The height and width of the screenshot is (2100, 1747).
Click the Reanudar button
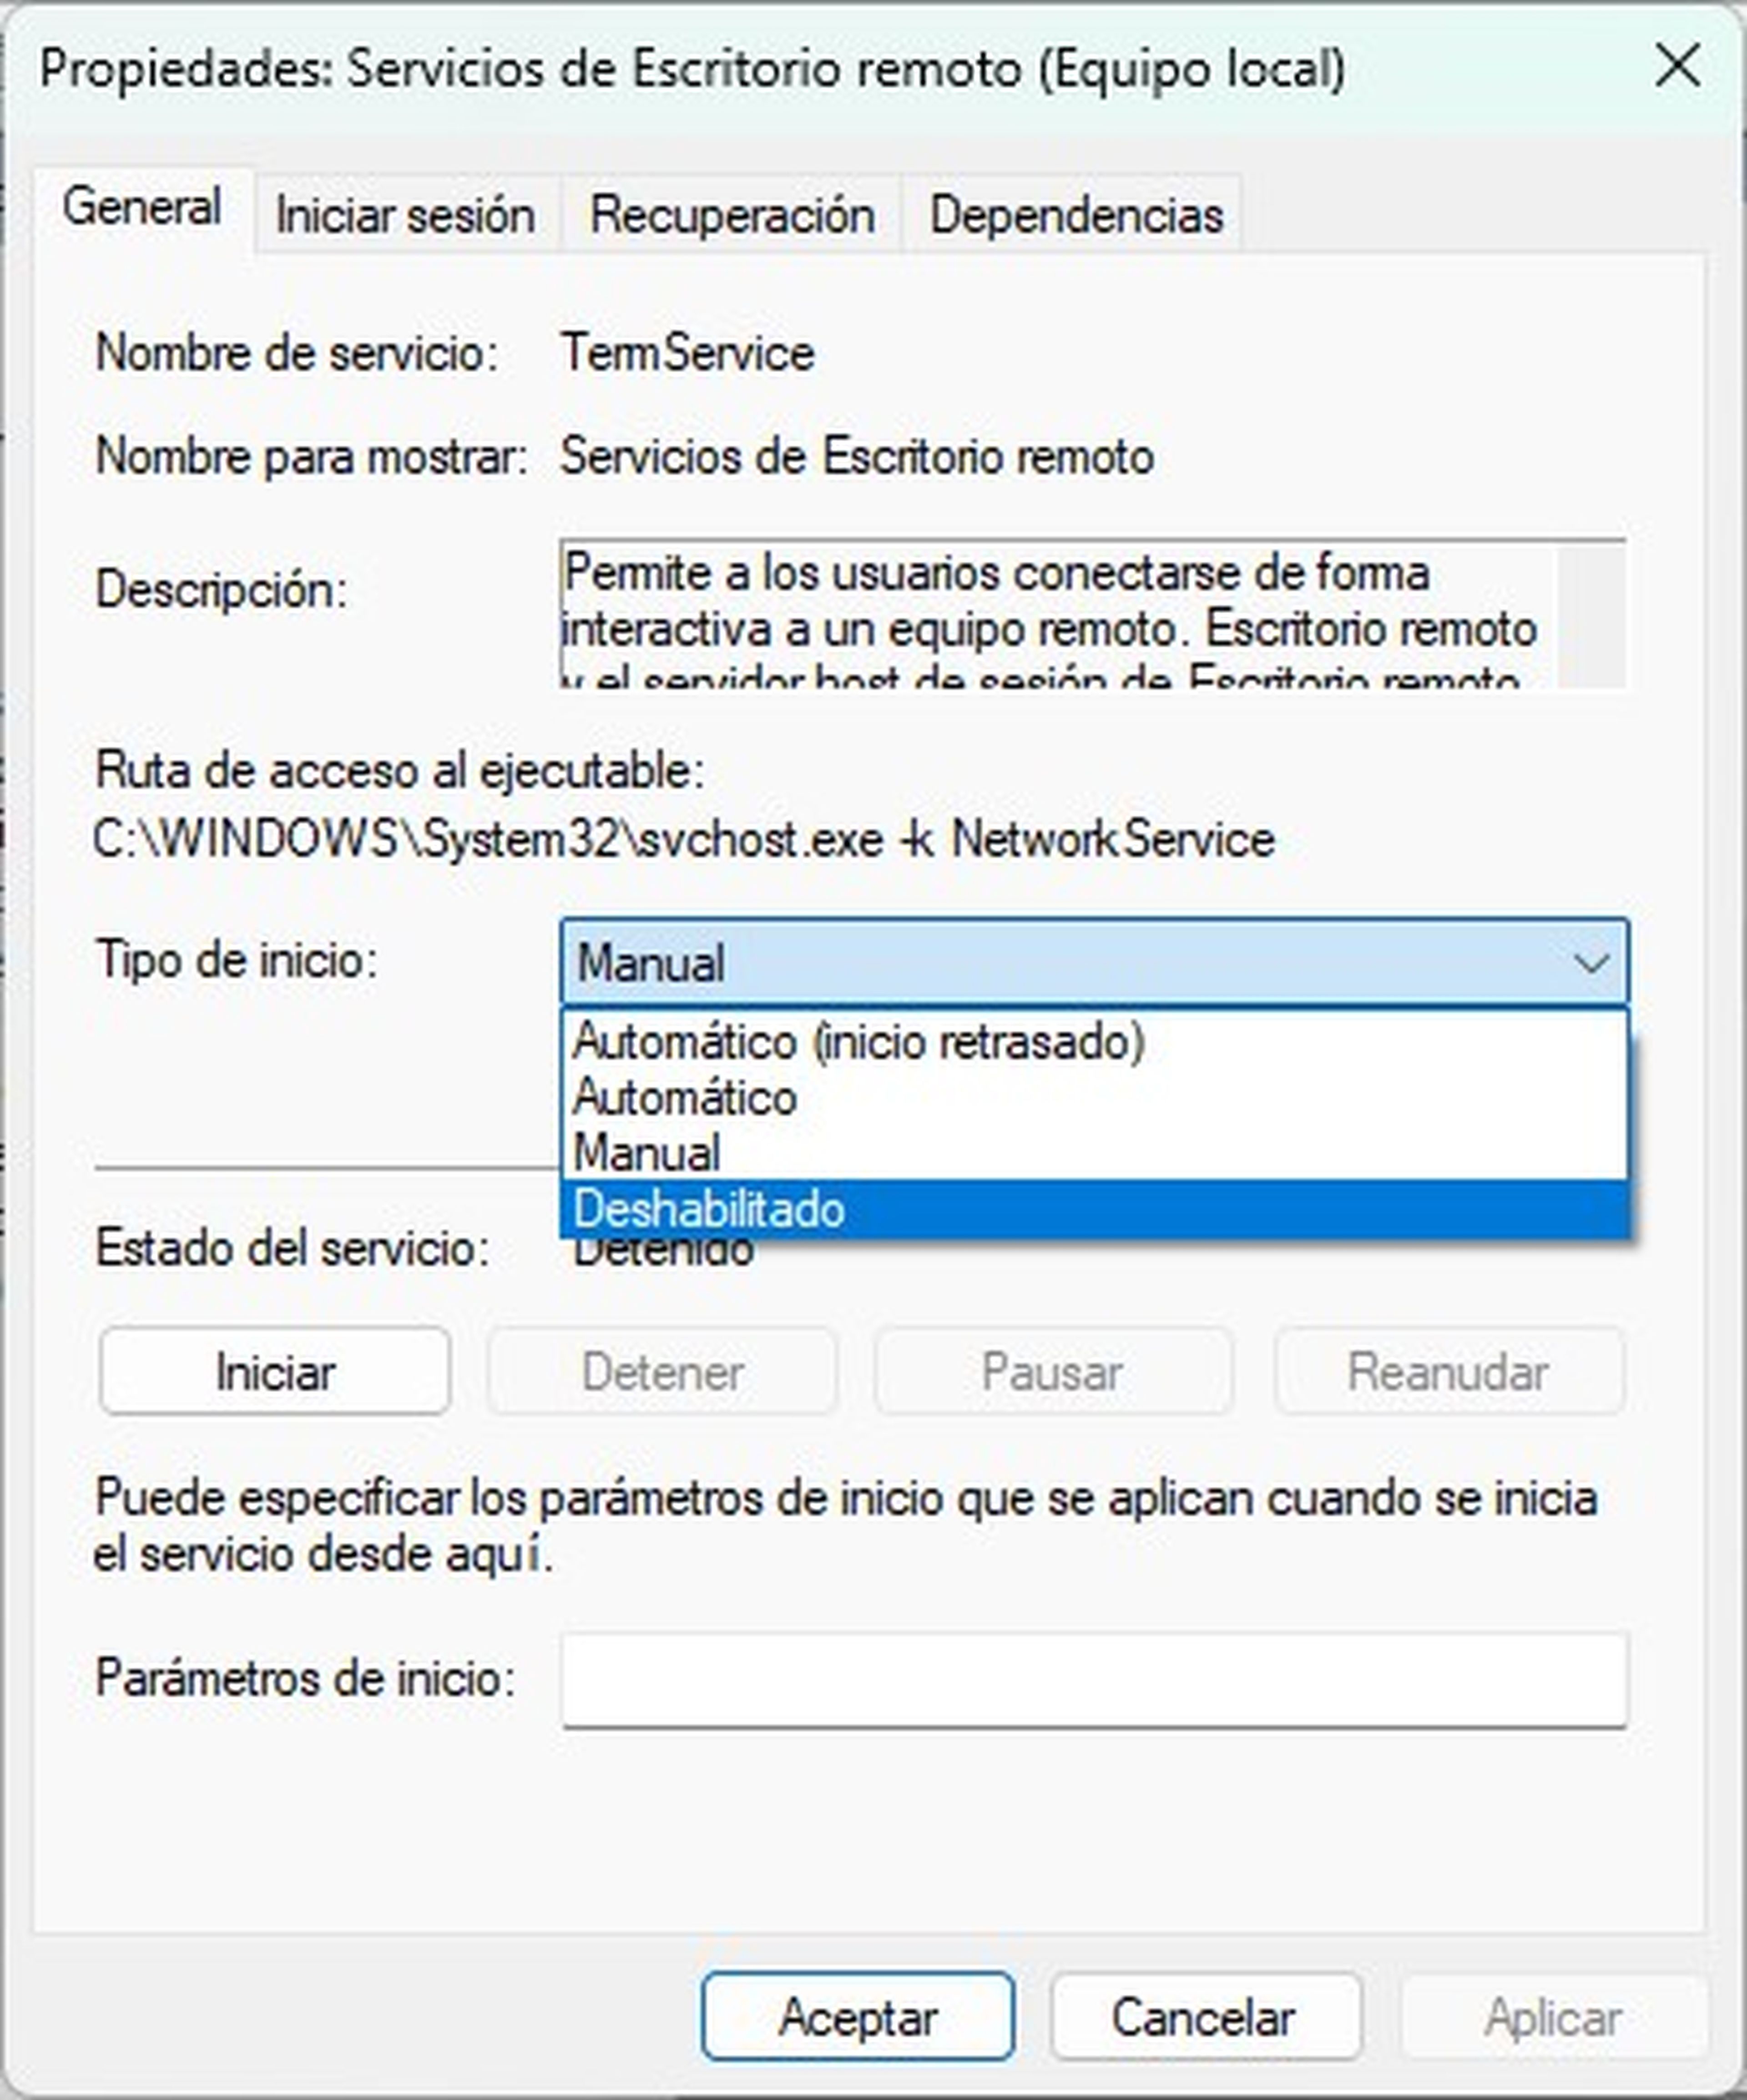(1448, 1372)
